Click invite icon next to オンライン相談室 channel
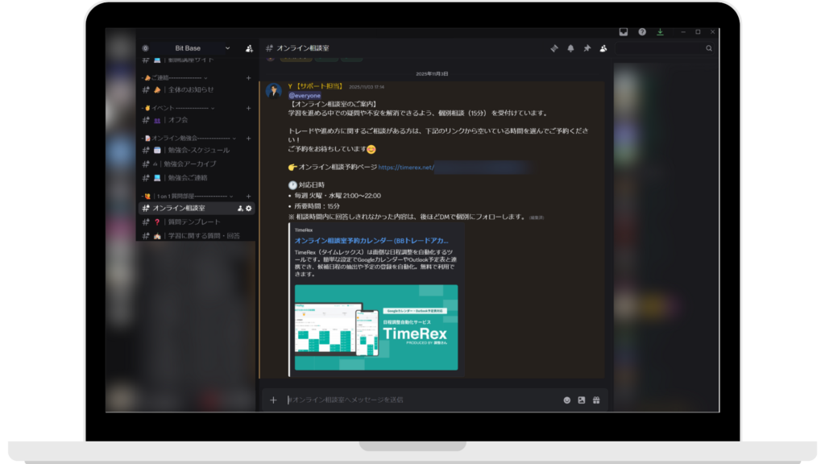This screenshot has height=464, width=825. pos(240,209)
